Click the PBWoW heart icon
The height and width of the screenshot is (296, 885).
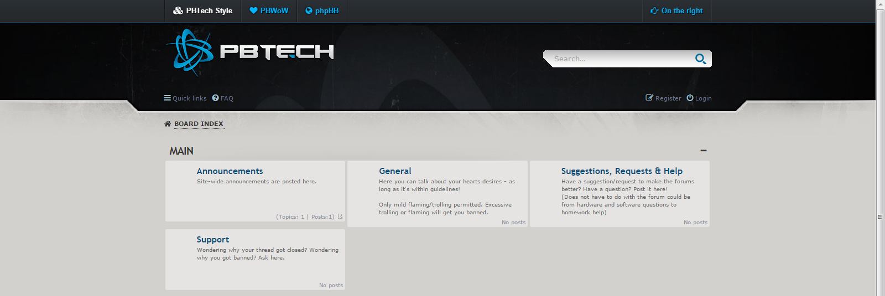click(253, 10)
